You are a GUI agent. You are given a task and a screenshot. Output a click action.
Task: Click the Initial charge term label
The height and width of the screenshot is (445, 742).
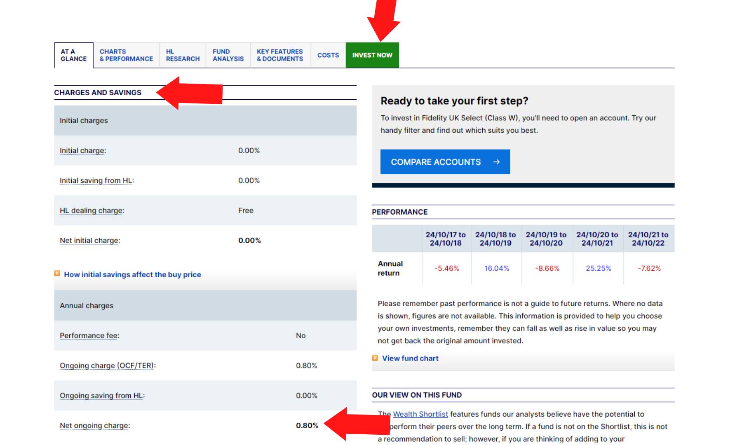tap(82, 151)
